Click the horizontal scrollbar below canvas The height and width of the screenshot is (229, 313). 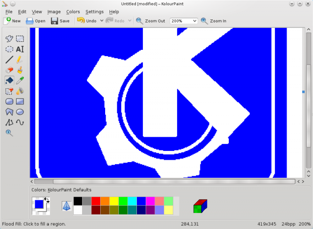tap(161, 181)
